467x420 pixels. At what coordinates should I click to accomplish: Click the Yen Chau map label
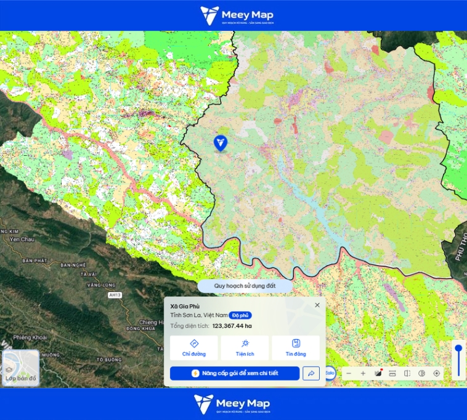(x=22, y=240)
